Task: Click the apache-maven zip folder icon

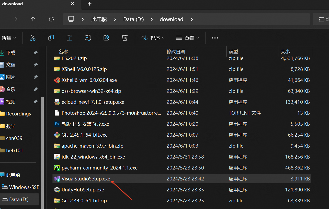Action: tap(57, 146)
